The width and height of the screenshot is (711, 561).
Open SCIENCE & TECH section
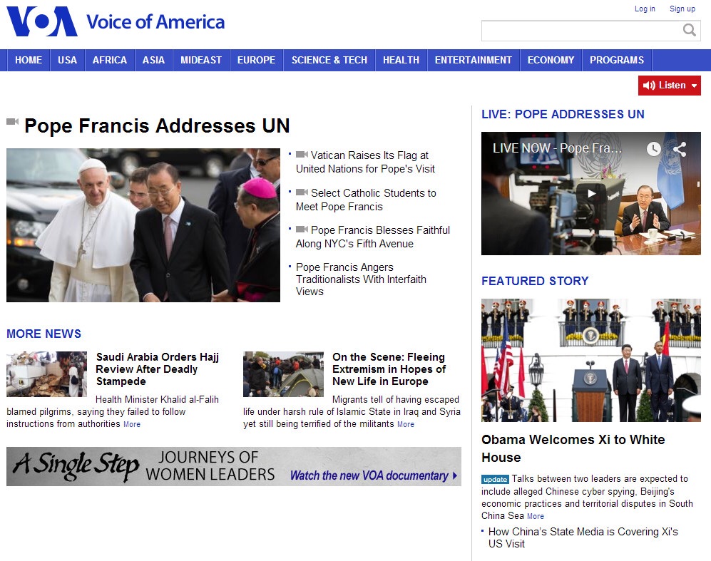329,61
